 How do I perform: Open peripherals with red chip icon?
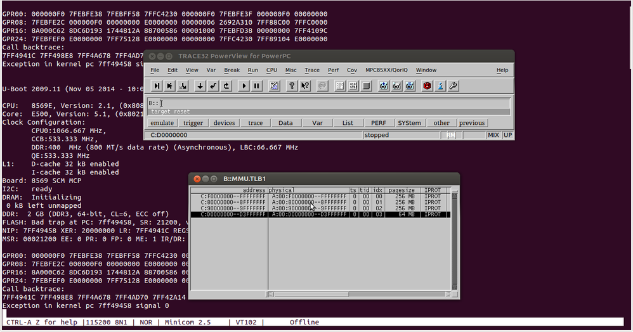point(427,86)
